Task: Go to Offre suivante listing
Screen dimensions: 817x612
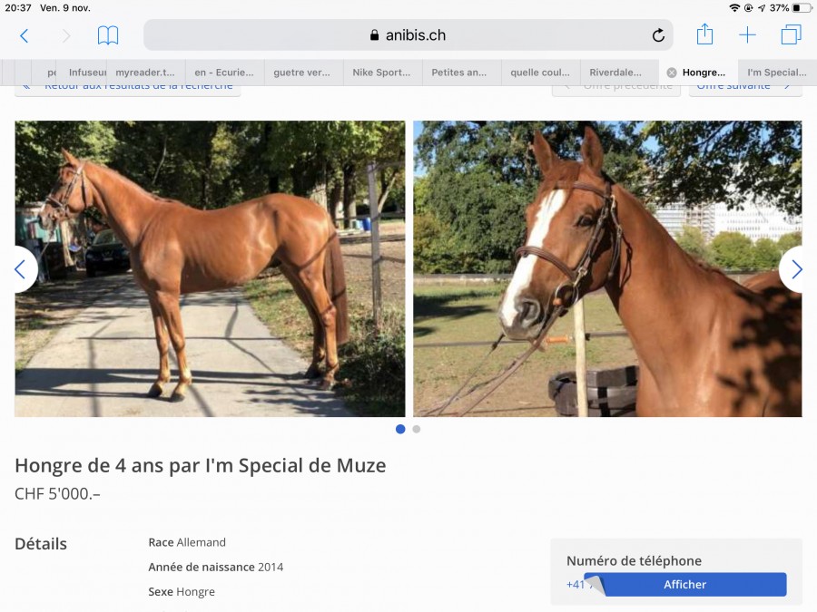Action: [745, 87]
